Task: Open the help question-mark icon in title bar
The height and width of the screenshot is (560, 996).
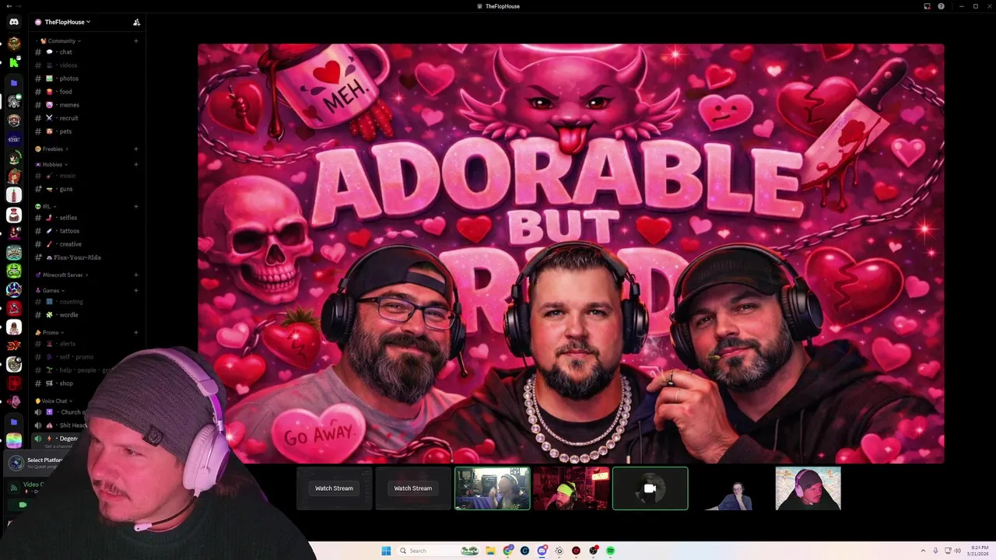Action: (x=941, y=6)
